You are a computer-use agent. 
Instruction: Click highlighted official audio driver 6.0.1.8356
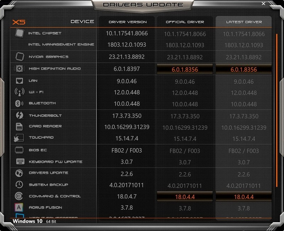185,69
